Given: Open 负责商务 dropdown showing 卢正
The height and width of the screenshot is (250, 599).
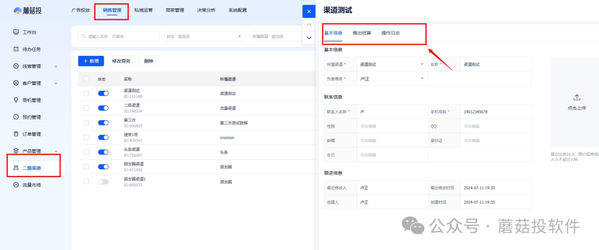Looking at the screenshot, I should tap(392, 79).
